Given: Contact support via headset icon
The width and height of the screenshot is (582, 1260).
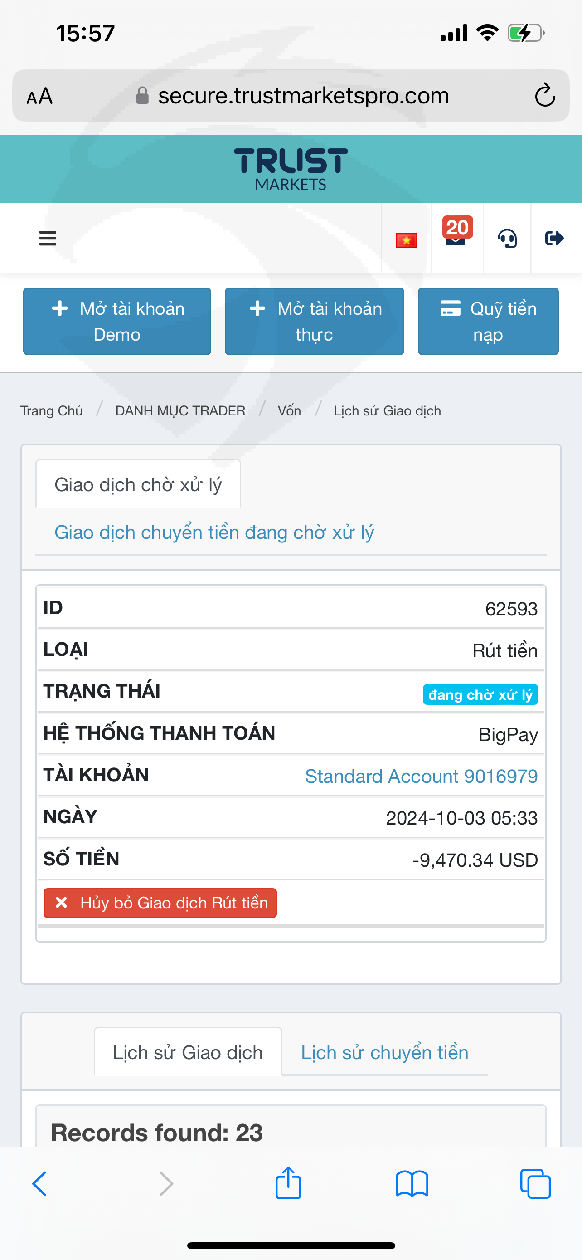Looking at the screenshot, I should coord(507,239).
